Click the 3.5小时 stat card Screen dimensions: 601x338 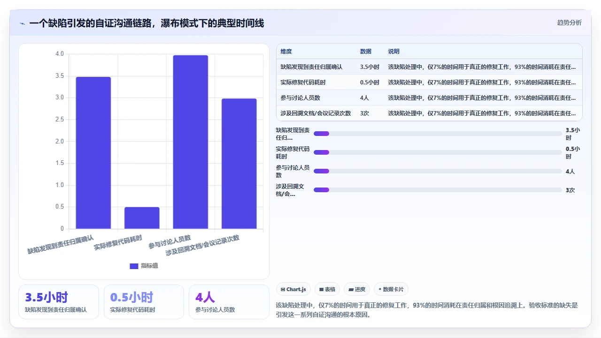click(59, 302)
